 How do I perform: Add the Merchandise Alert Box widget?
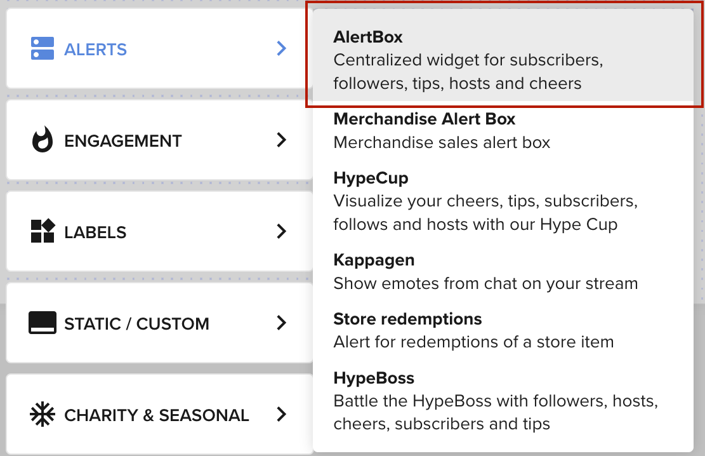[424, 119]
